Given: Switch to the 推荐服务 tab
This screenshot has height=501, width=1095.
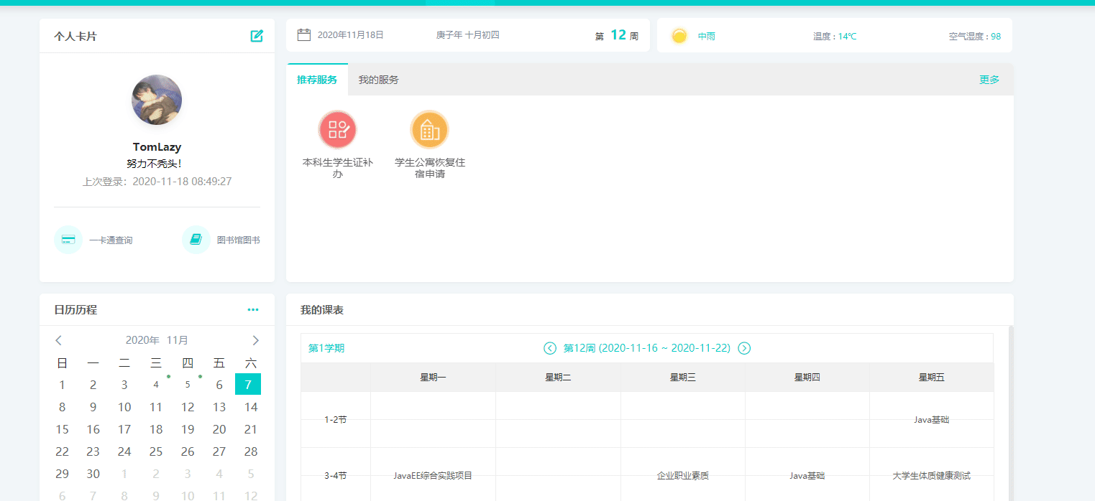Looking at the screenshot, I should click(x=315, y=80).
